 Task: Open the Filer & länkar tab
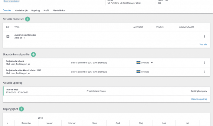[x=59, y=10]
